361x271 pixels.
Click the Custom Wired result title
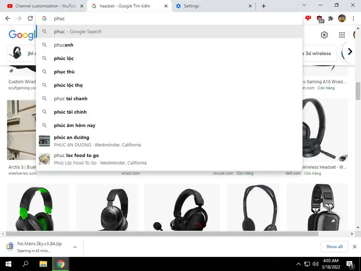coord(22,82)
